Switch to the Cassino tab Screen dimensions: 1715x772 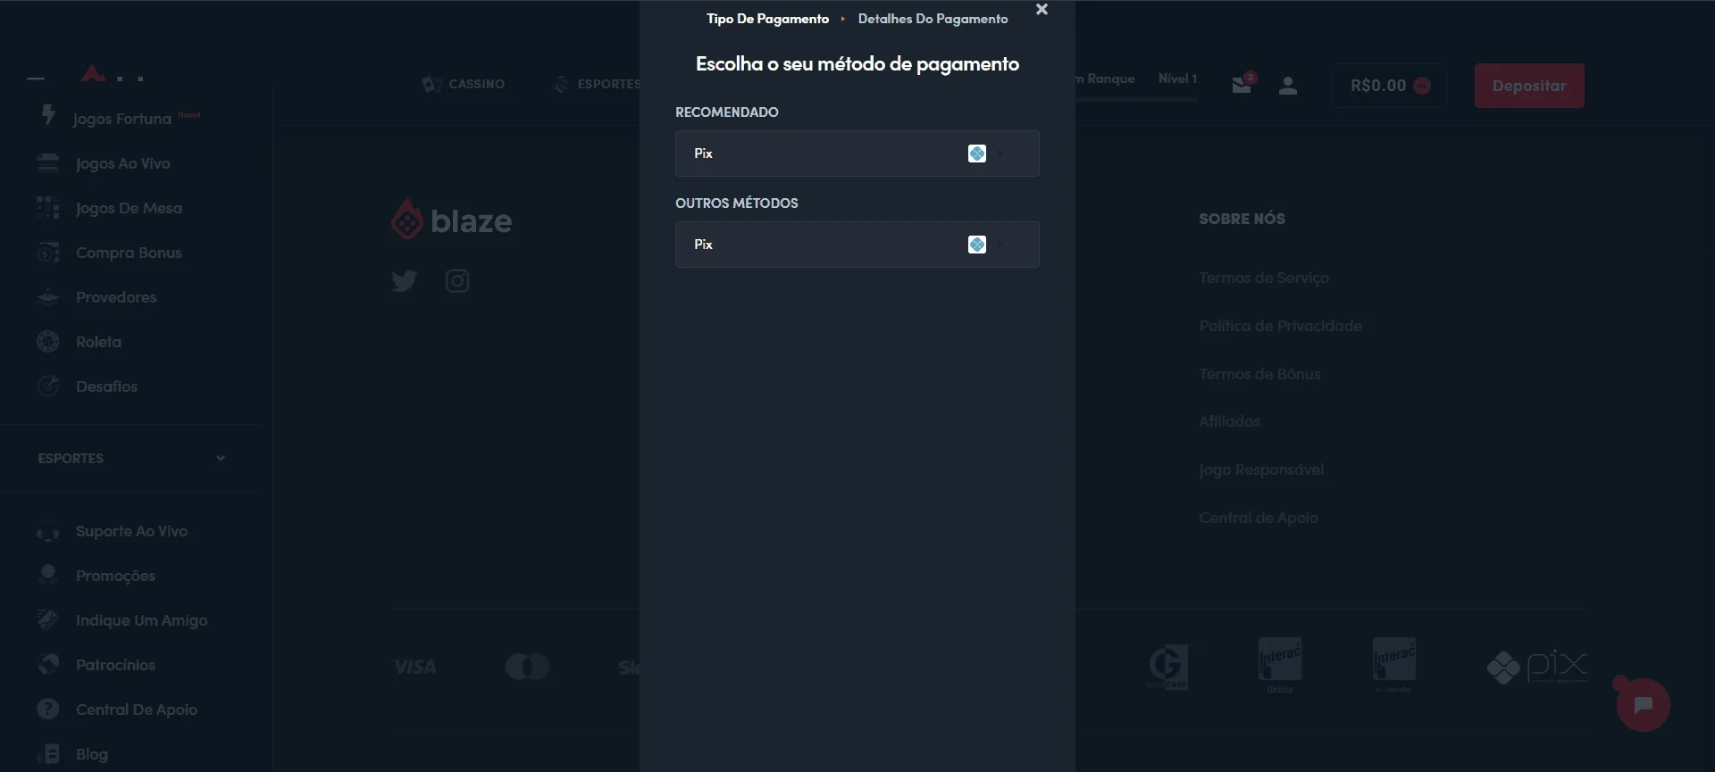click(464, 84)
